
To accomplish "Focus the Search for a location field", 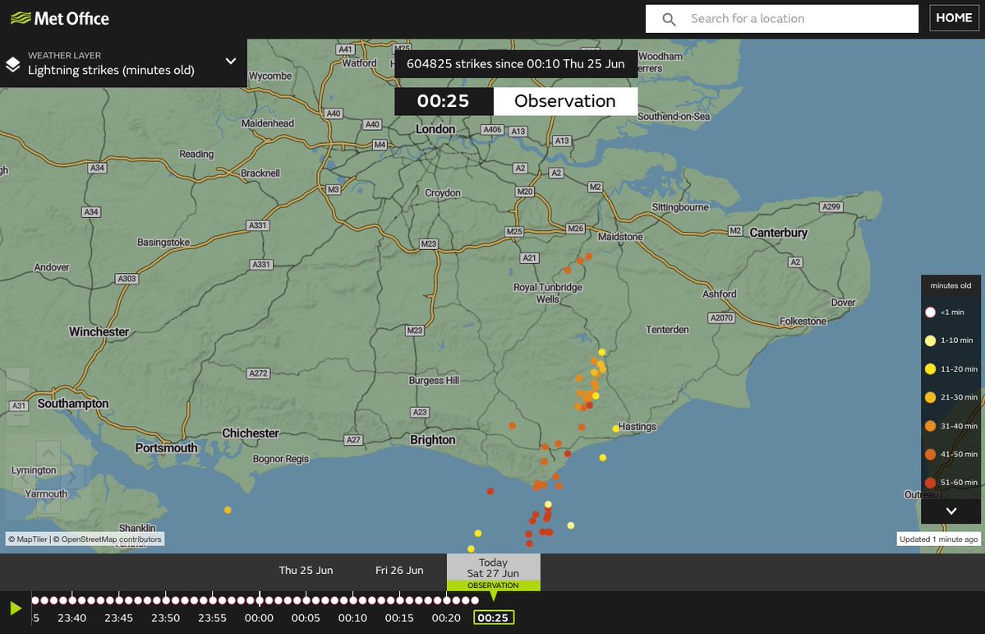I will pos(782,19).
